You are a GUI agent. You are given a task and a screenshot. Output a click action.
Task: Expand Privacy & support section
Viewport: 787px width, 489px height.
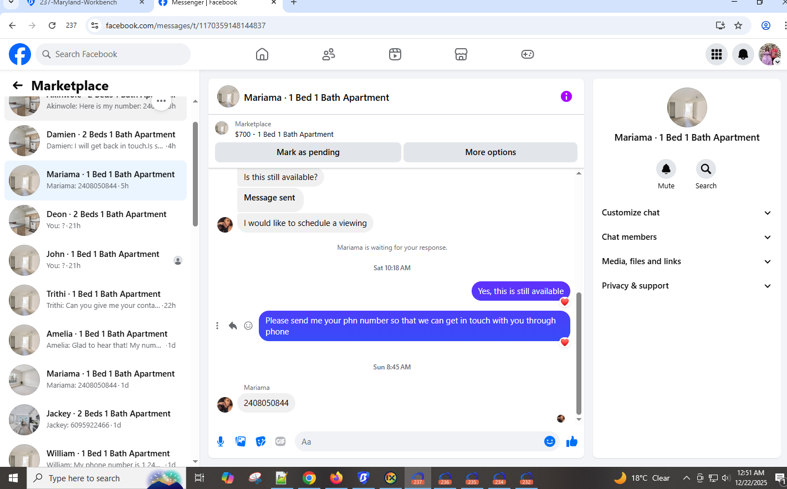click(687, 286)
